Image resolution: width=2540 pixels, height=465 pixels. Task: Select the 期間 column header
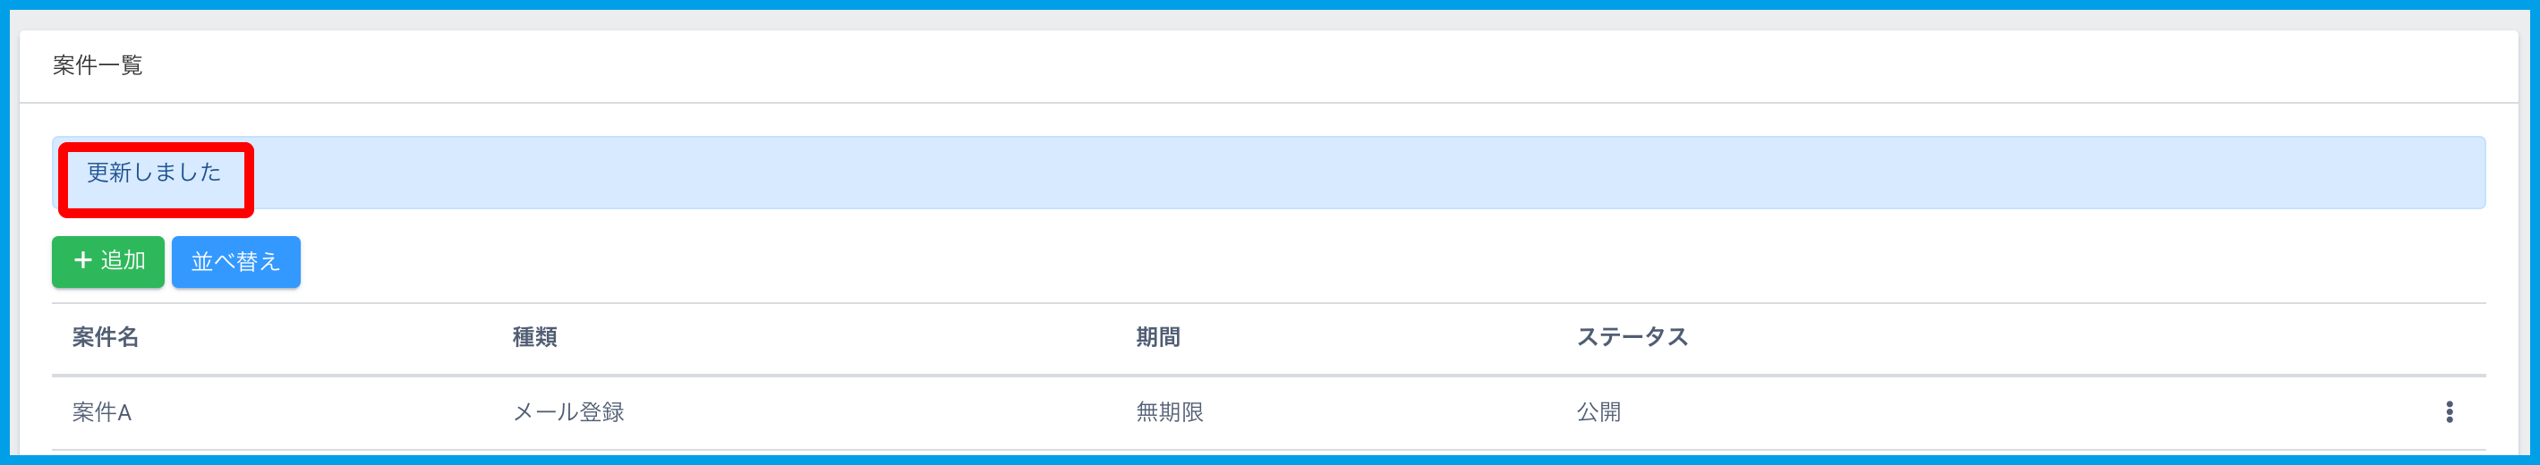click(1156, 338)
